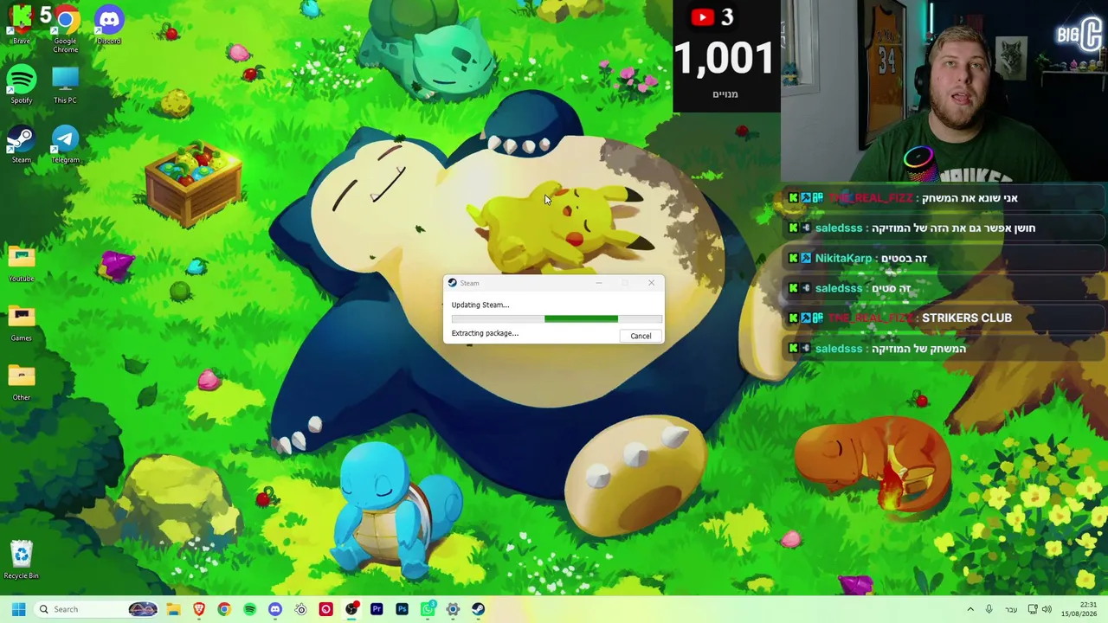
Task: Click the Steam logo in dialog title bar
Action: point(452,283)
